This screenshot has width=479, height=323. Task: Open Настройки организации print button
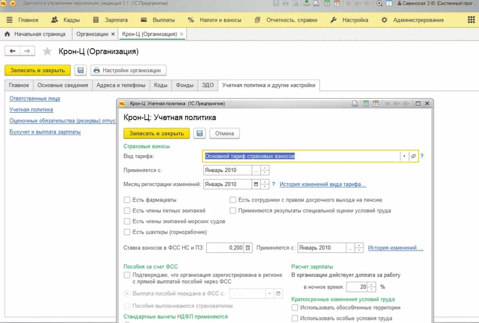tap(128, 70)
